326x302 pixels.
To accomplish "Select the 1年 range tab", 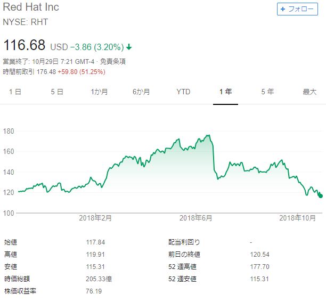I will (x=225, y=92).
